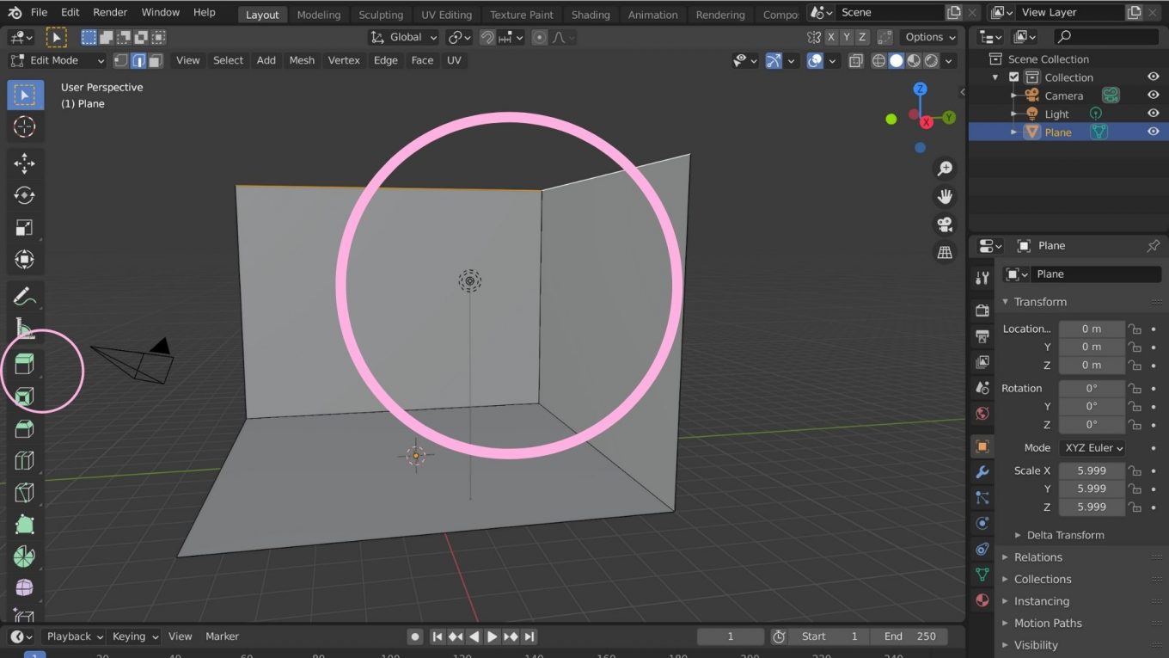Switch to Edge select mode
Screen dimensions: 1169x658
(138, 60)
